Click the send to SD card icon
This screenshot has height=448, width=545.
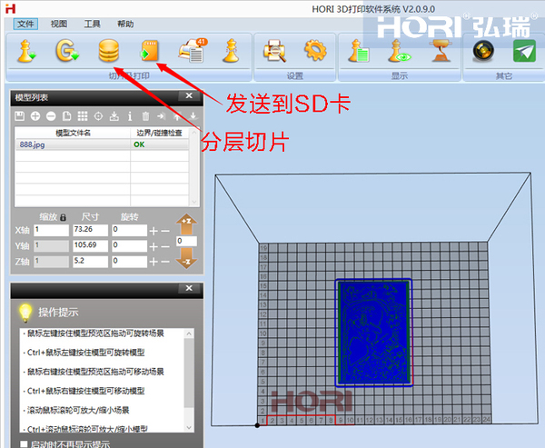(150, 51)
